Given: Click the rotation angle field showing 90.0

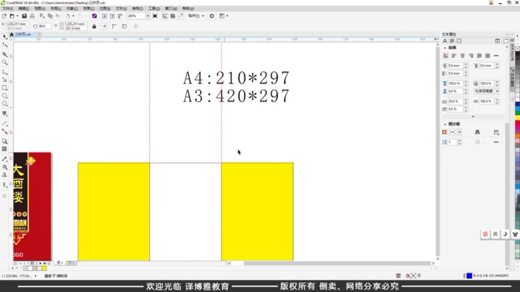Looking at the screenshot, I should click(45, 26).
